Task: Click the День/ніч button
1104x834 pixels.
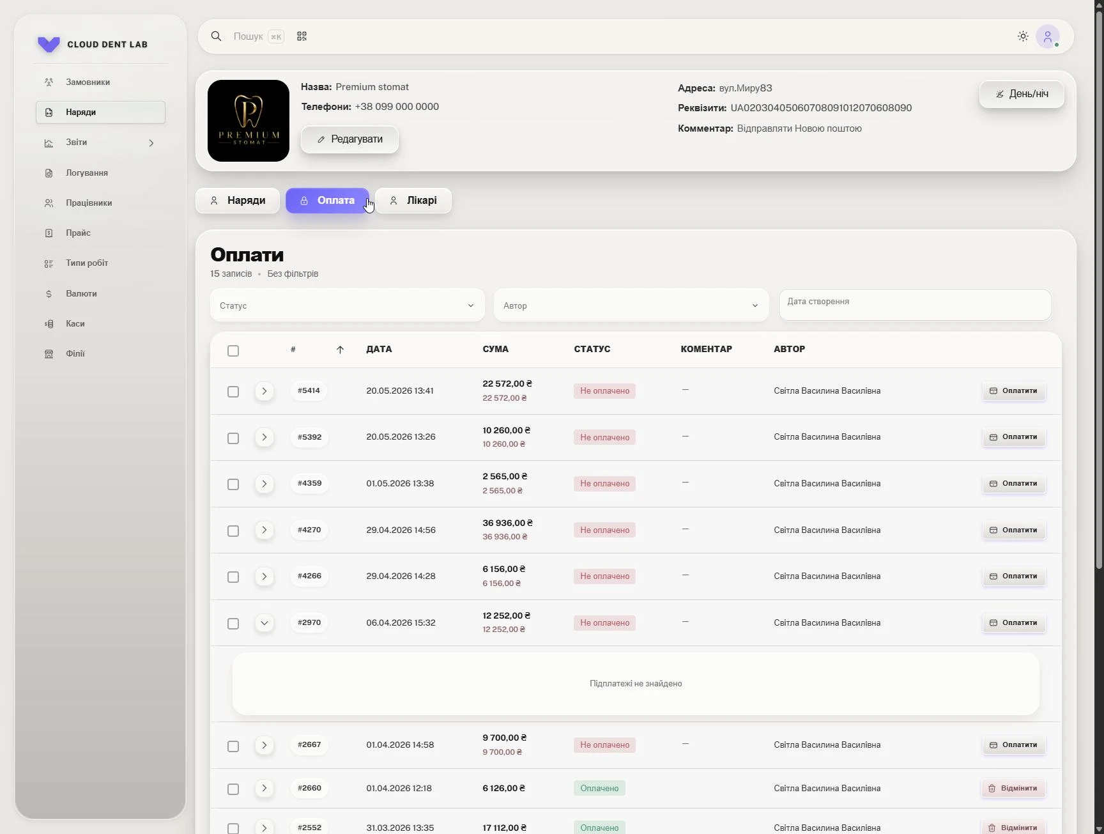Action: (x=1022, y=94)
